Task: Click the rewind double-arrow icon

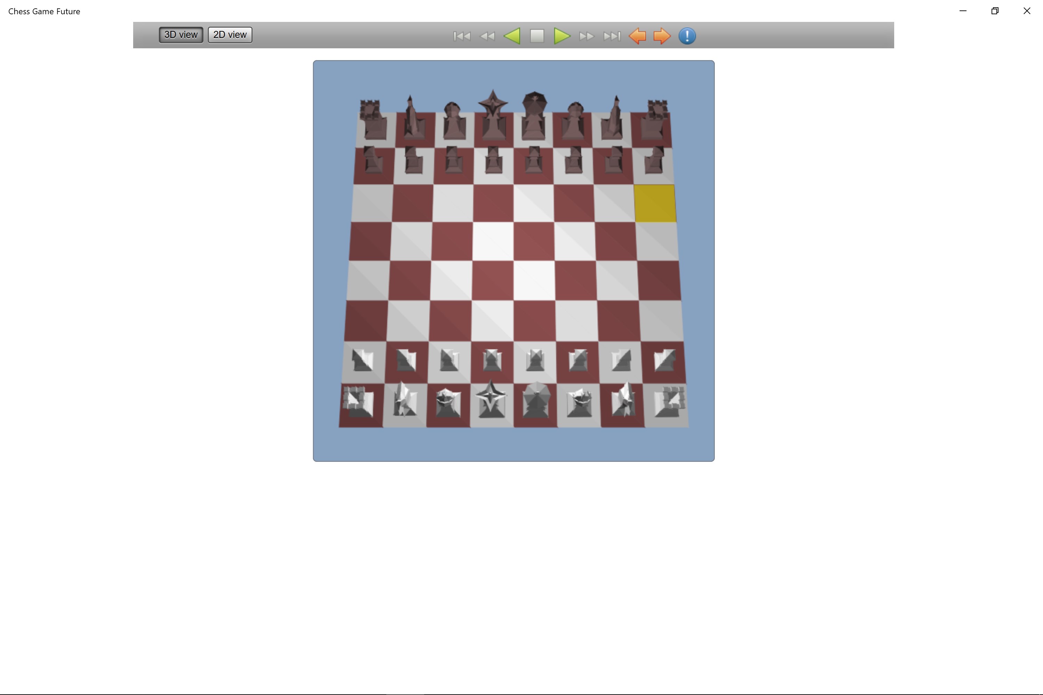Action: pos(487,36)
